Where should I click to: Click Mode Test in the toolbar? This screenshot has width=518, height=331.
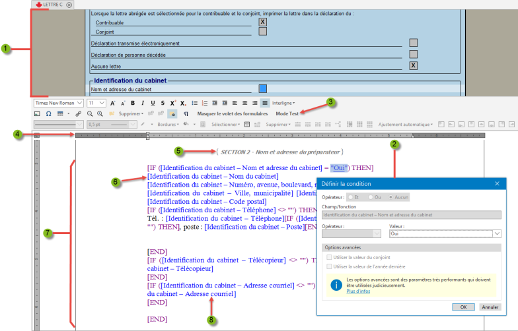tap(287, 114)
